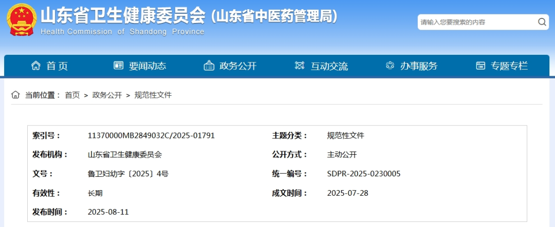Click the 有效性 label
The image size is (555, 227).
coord(46,193)
